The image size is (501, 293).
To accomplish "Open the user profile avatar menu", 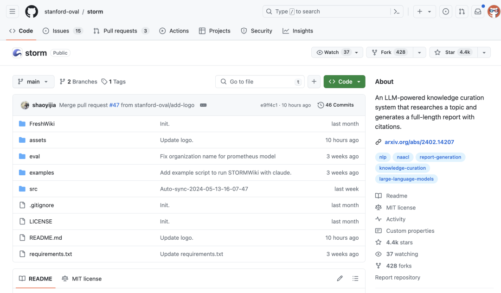I will [x=494, y=12].
